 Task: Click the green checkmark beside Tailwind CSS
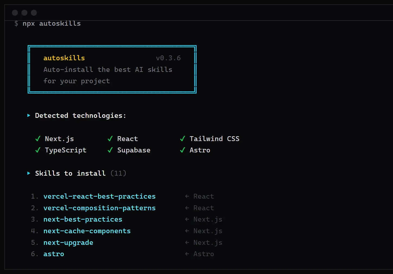pos(183,139)
